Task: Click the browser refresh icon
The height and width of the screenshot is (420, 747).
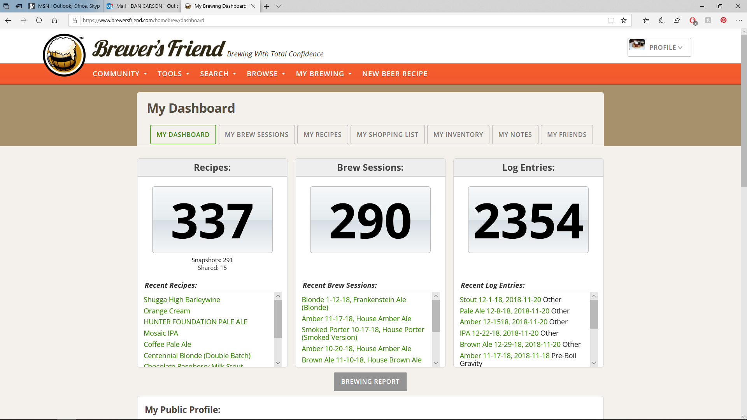Action: point(39,21)
